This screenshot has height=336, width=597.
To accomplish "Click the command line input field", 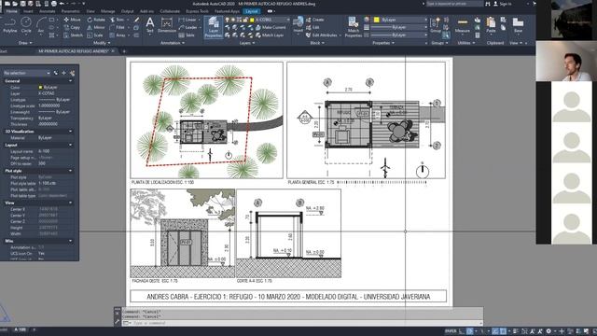I will (x=302, y=323).
